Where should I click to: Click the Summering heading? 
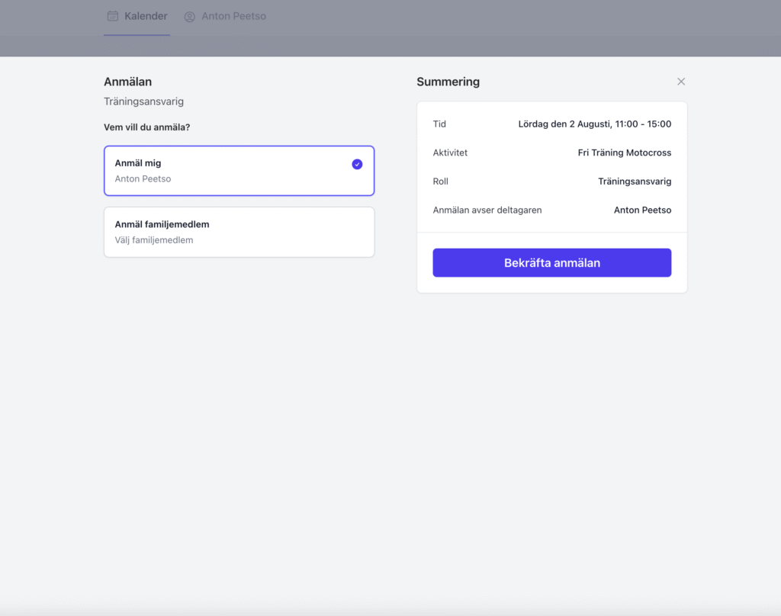pyautogui.click(x=448, y=82)
